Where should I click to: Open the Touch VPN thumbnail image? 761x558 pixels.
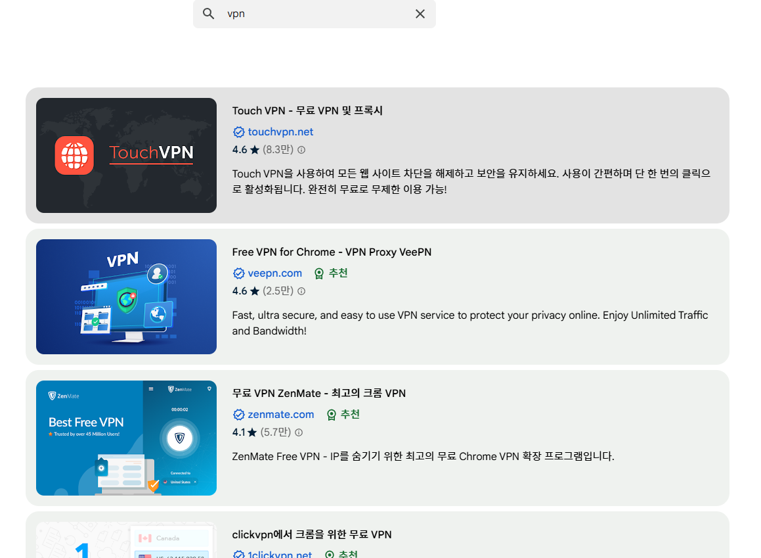tap(126, 155)
